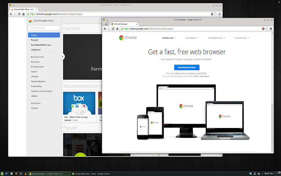Open News & Weather category
Image resolution: width=281 pixels, height=176 pixels.
[x=38, y=81]
